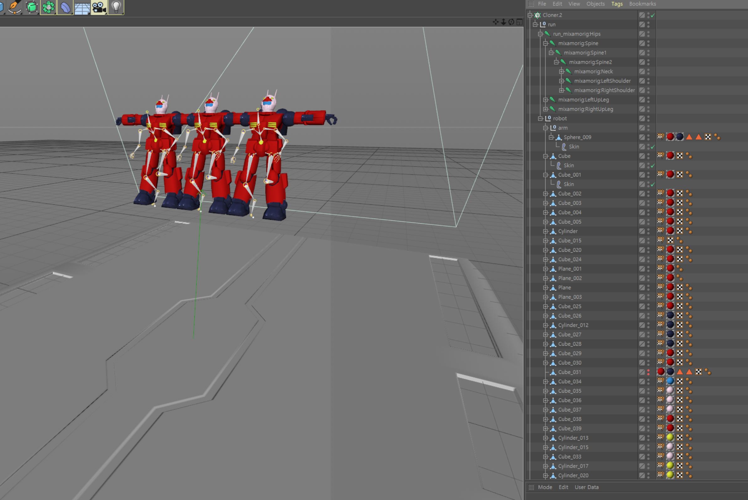
Task: Toggle visibility dots for the run object
Action: tap(648, 24)
